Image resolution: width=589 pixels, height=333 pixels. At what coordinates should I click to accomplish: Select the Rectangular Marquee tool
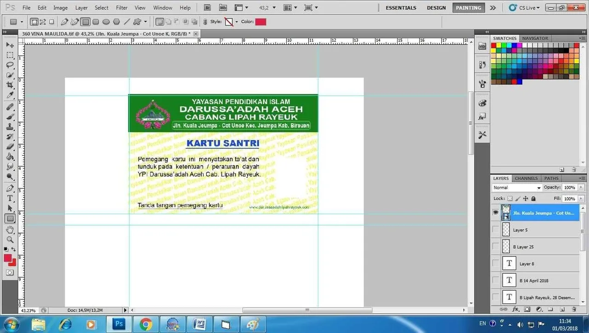(x=10, y=55)
